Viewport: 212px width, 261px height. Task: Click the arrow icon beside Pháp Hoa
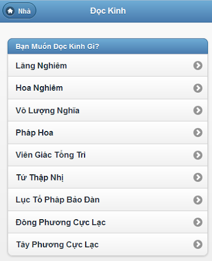[198, 133]
